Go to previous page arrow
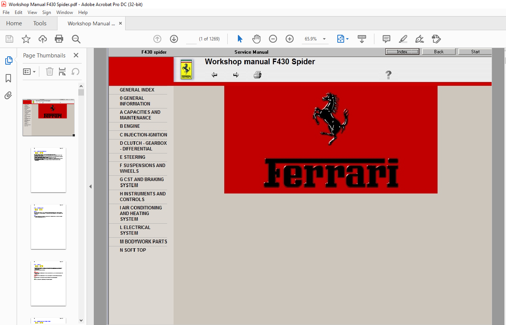This screenshot has width=506, height=325. click(157, 39)
